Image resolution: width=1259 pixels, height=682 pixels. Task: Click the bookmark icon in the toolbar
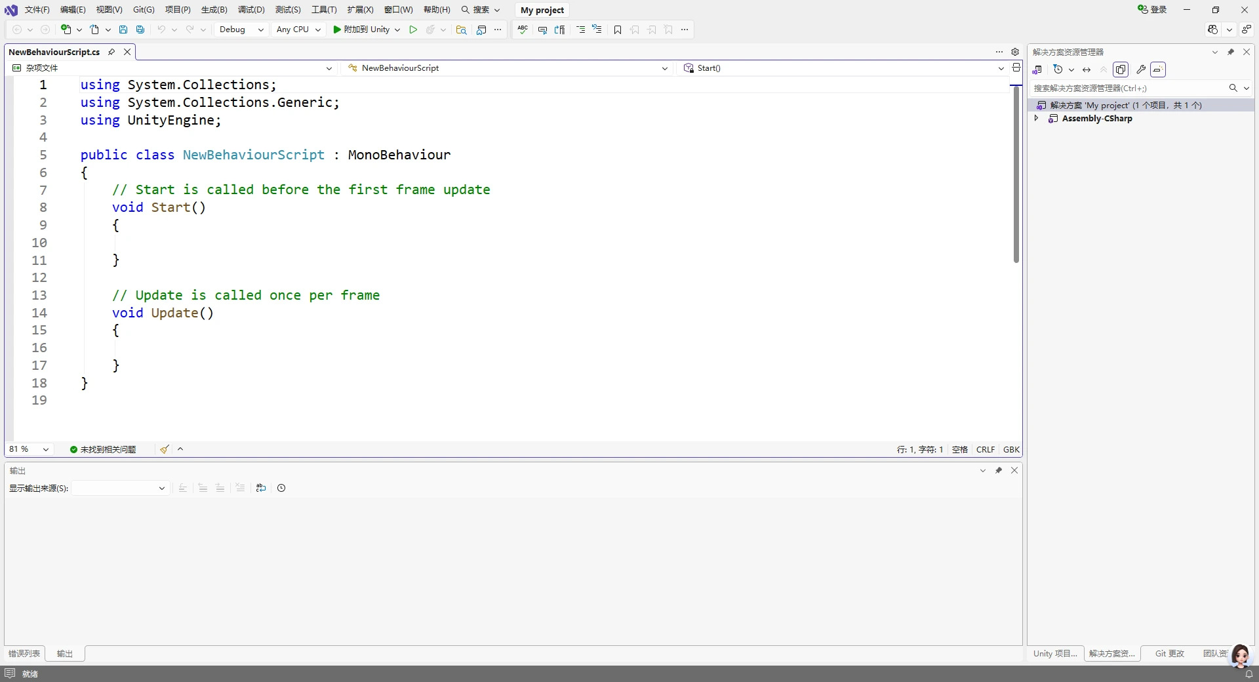(x=617, y=30)
